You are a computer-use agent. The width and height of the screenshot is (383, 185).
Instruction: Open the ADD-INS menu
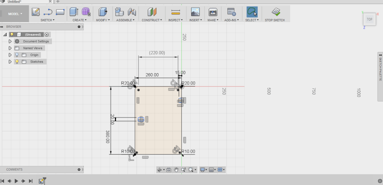(232, 20)
